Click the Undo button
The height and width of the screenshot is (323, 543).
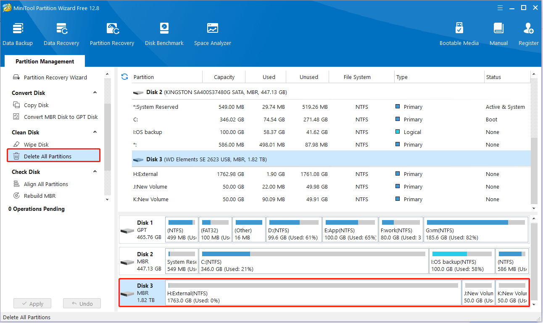click(x=82, y=304)
